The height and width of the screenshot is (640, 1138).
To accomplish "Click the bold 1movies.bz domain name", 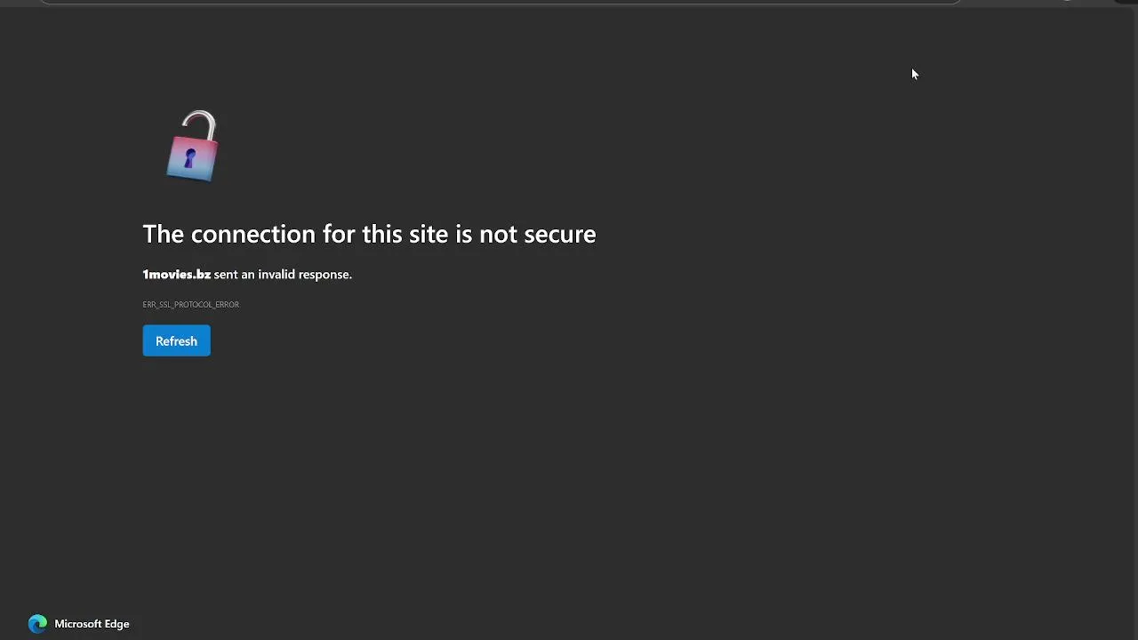I will [x=176, y=275].
